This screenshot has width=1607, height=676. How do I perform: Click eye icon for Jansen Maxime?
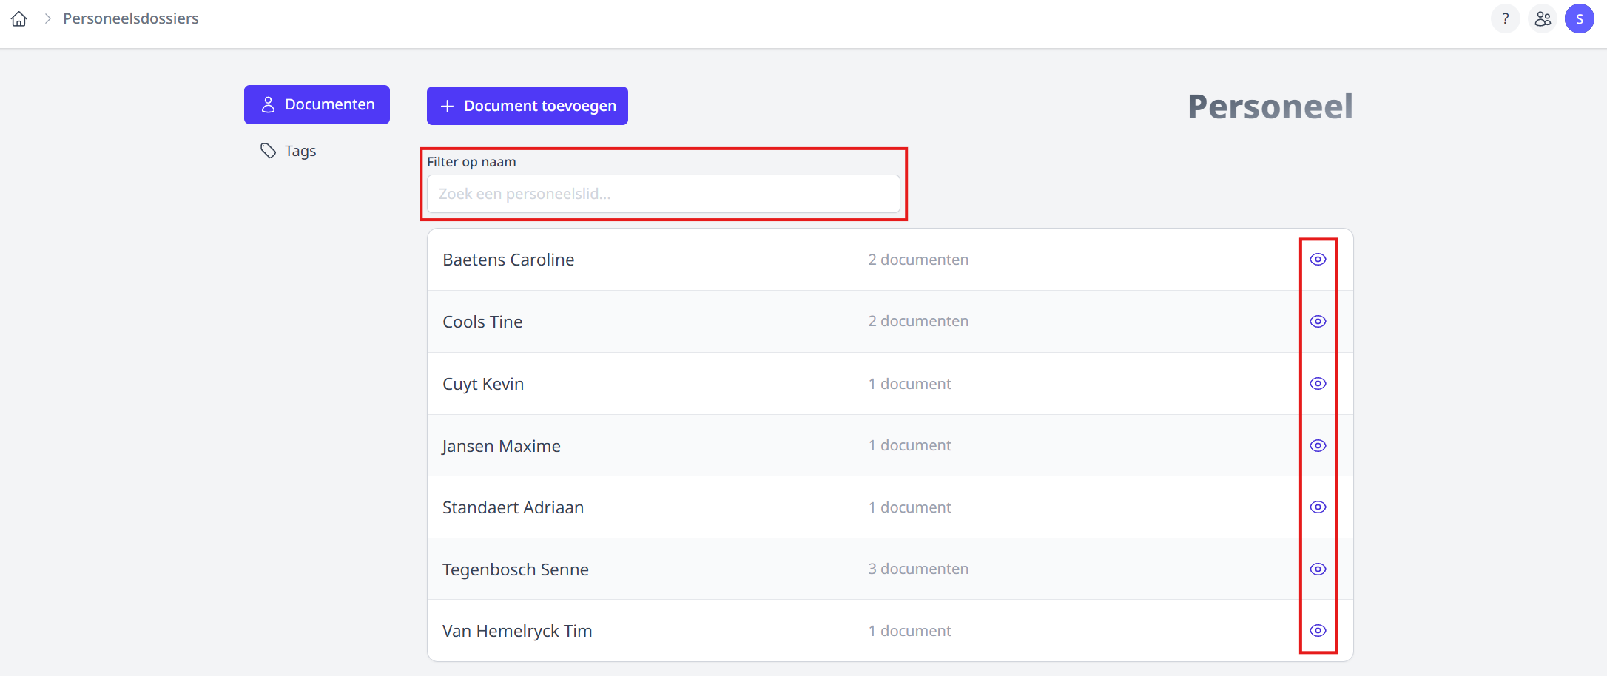pyautogui.click(x=1318, y=445)
